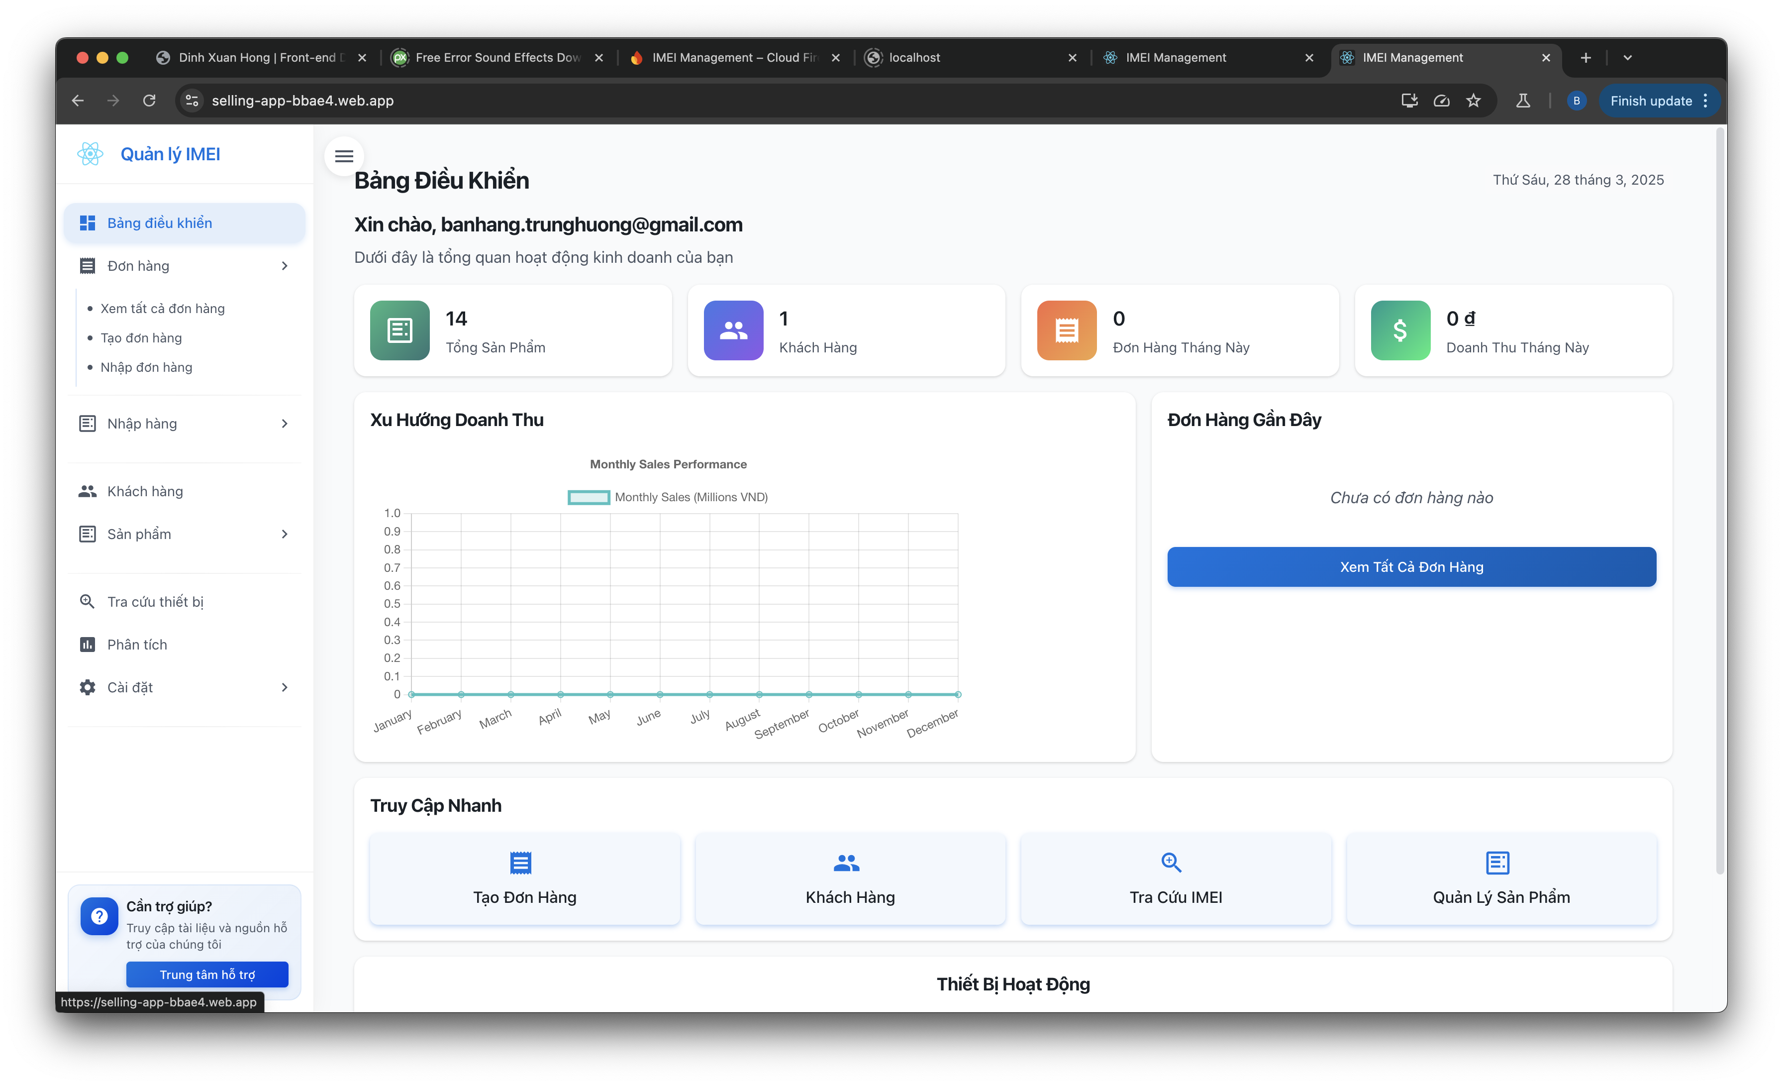
Task: Click the hamburger menu icon
Action: click(x=344, y=156)
